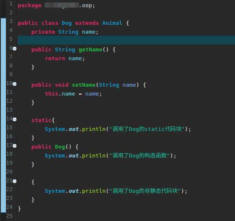Viewport: 235px width, 221px height.
Task: Click the 'Dog' class name on line 3
Action: click(x=67, y=23)
